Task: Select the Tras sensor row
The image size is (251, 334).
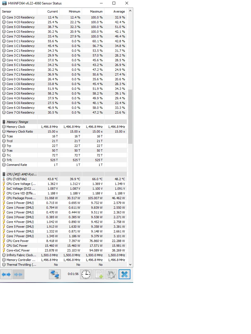Action: click(64, 150)
